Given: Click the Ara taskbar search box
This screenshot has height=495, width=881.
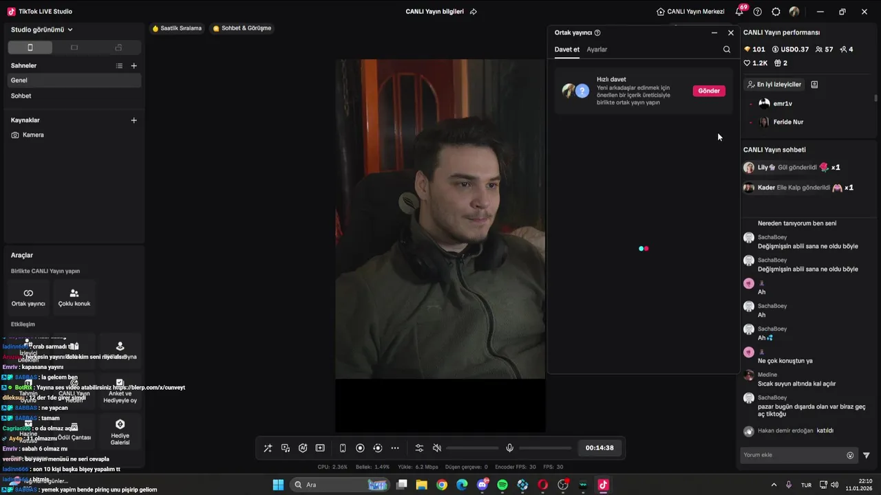Looking at the screenshot, I should click(x=341, y=485).
